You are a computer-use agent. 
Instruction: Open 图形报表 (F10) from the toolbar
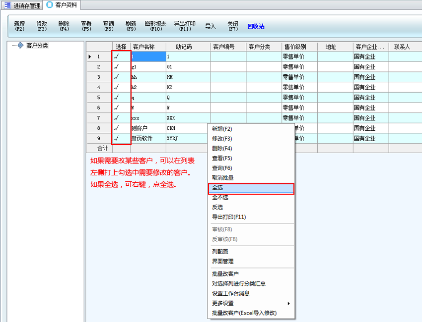click(155, 26)
